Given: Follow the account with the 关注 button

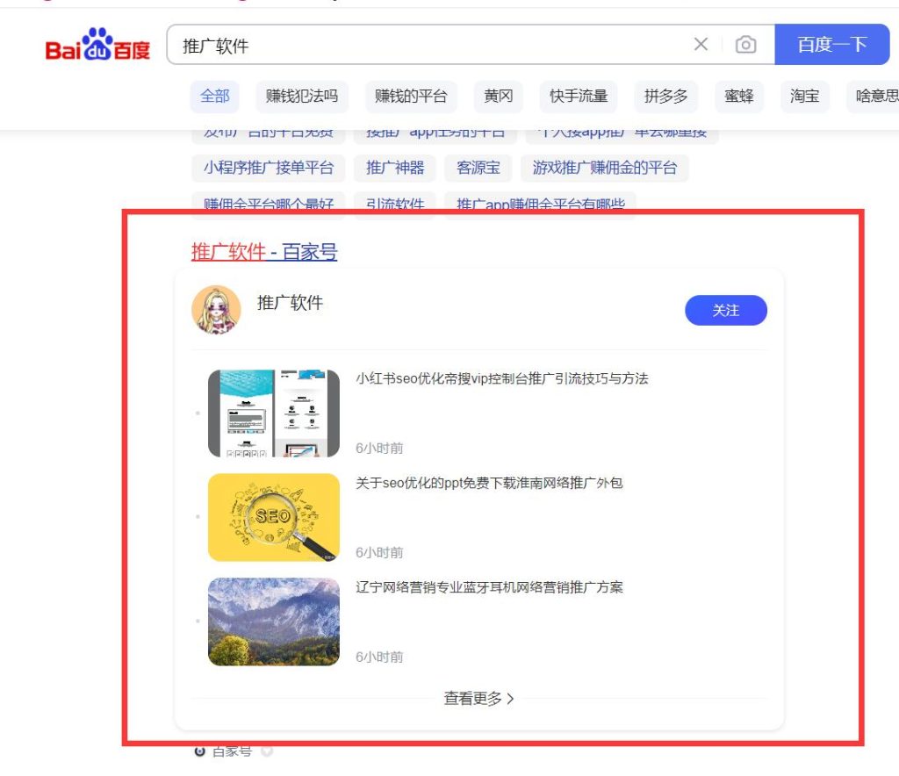Looking at the screenshot, I should click(725, 310).
